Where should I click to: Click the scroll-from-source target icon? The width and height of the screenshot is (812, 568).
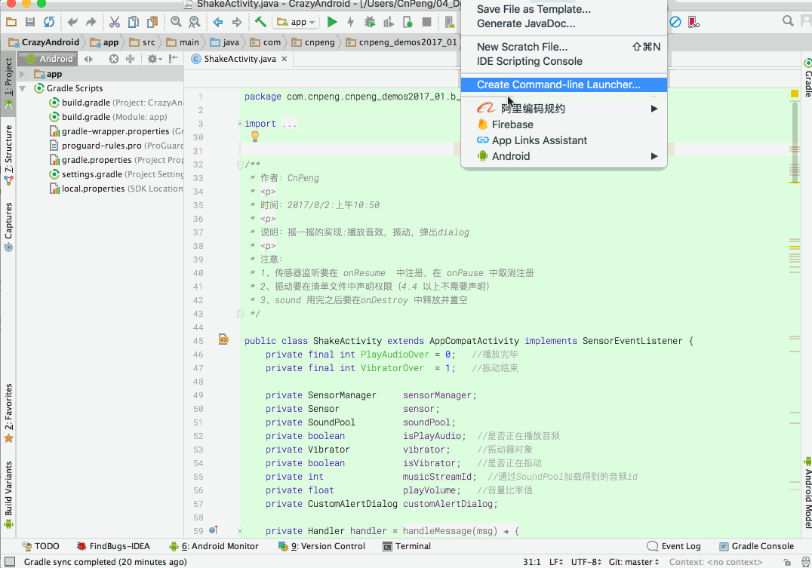pyautogui.click(x=114, y=59)
